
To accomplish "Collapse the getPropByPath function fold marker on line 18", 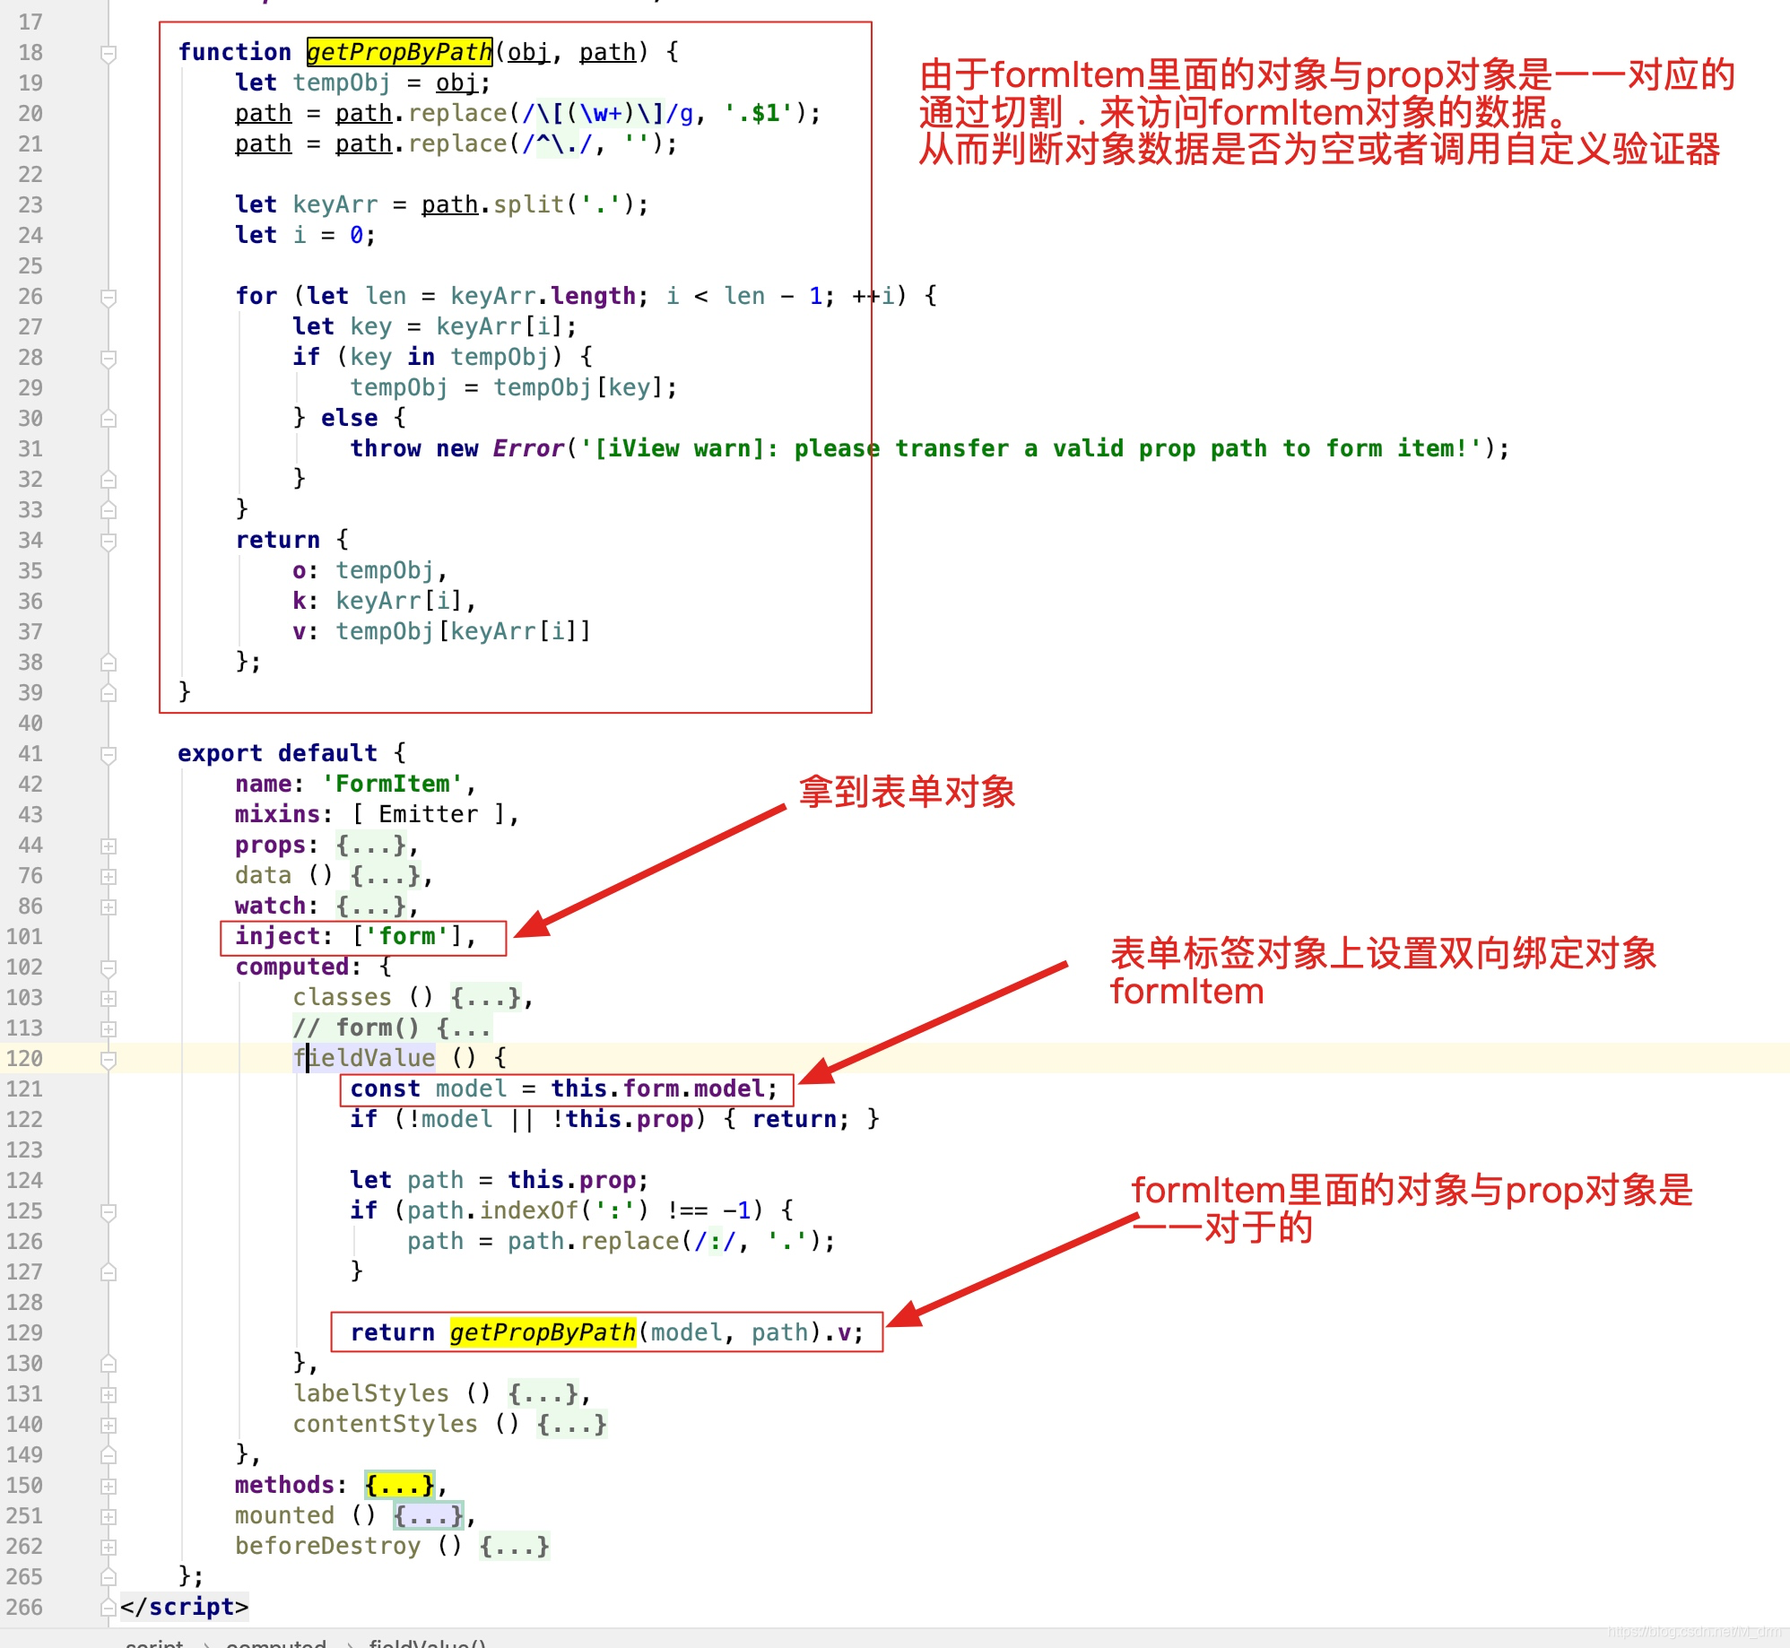I will [x=109, y=54].
